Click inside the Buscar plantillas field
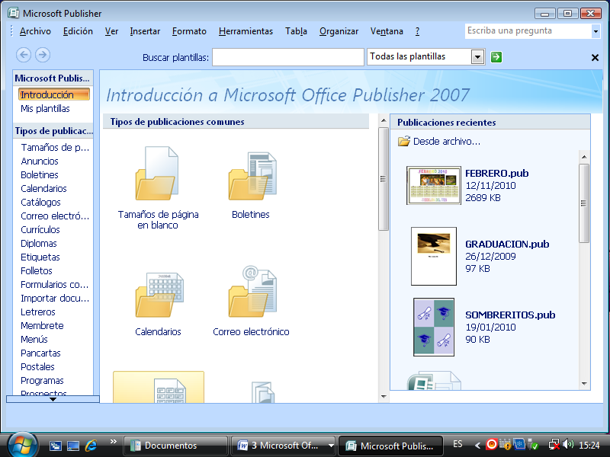 pyautogui.click(x=287, y=56)
